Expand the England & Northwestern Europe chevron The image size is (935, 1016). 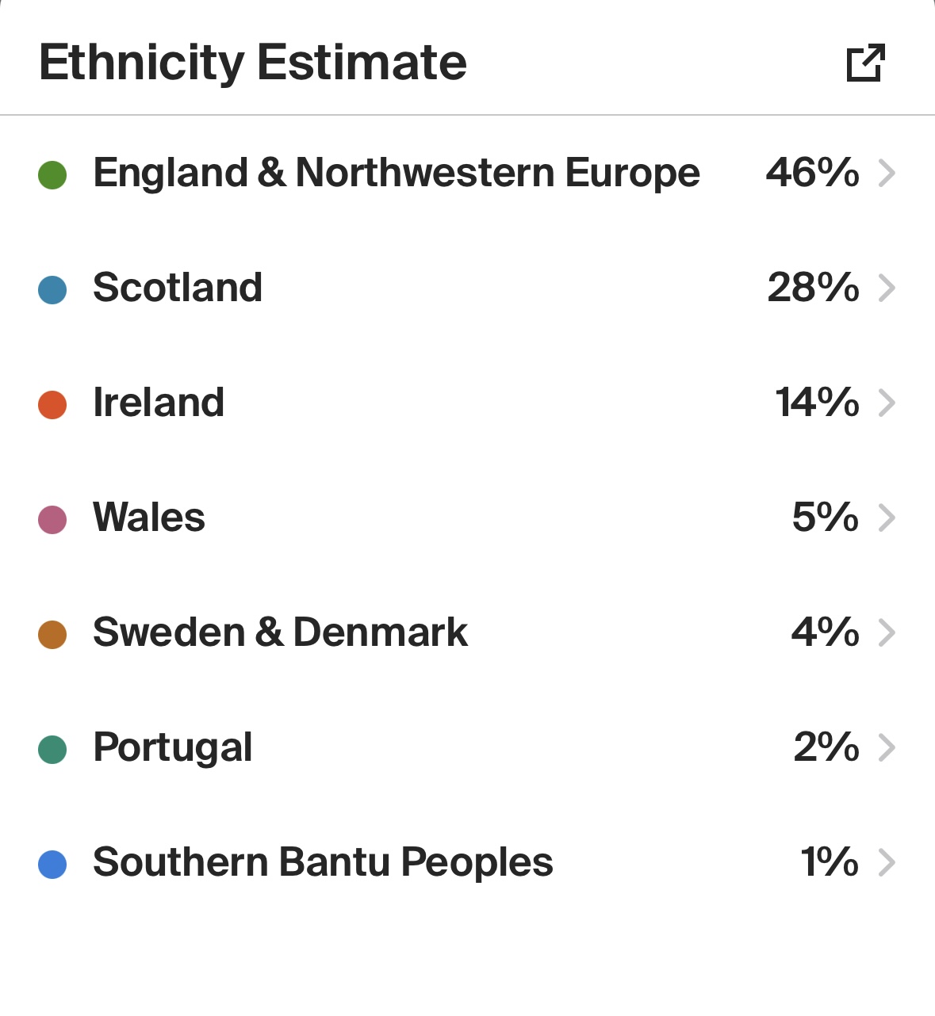(x=887, y=173)
